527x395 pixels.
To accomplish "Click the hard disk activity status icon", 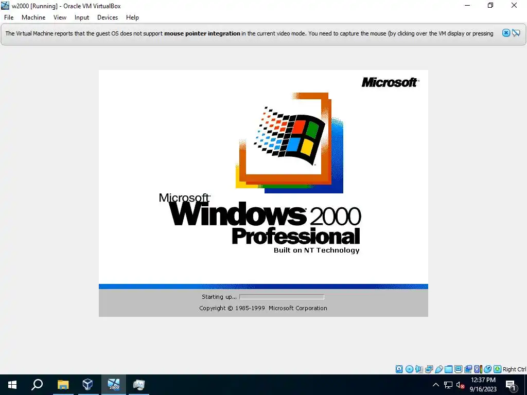I will tap(399, 369).
